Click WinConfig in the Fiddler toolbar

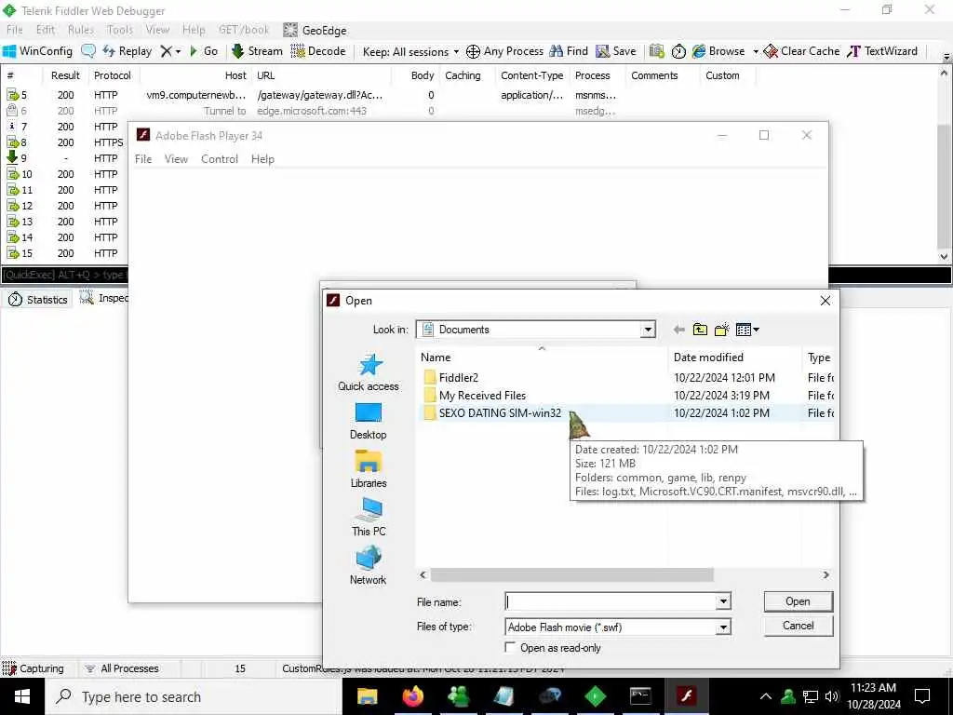37,51
